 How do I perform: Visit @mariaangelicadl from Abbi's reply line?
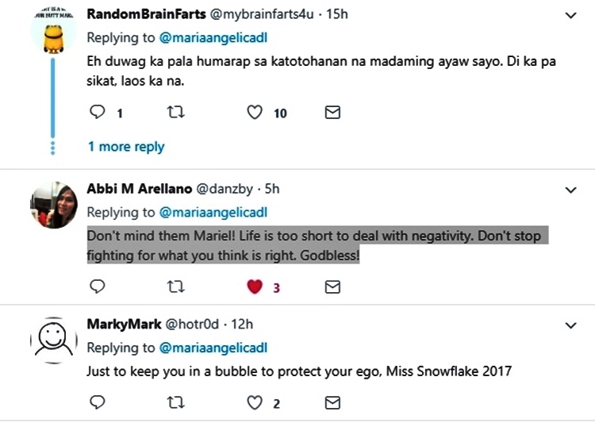(x=213, y=212)
